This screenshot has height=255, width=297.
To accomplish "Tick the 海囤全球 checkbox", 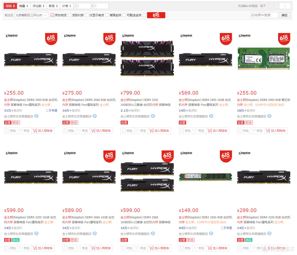I will (x=107, y=15).
